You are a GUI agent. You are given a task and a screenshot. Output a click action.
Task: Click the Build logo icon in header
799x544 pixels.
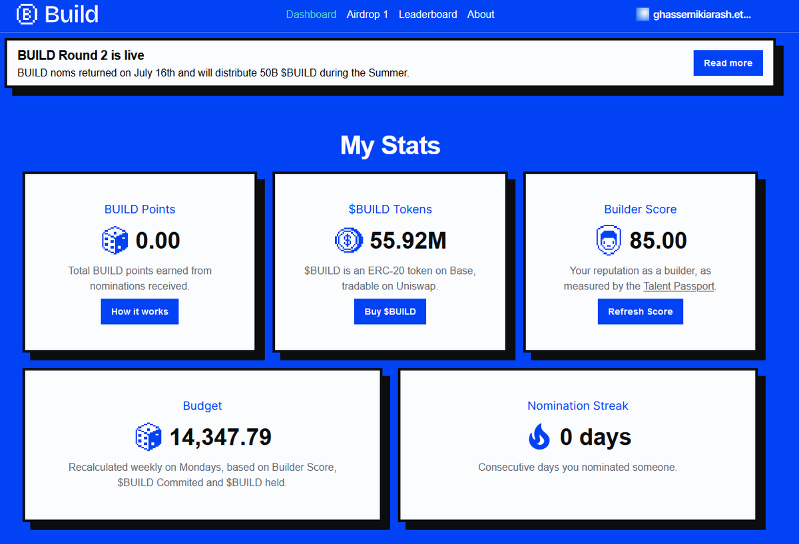(x=27, y=14)
